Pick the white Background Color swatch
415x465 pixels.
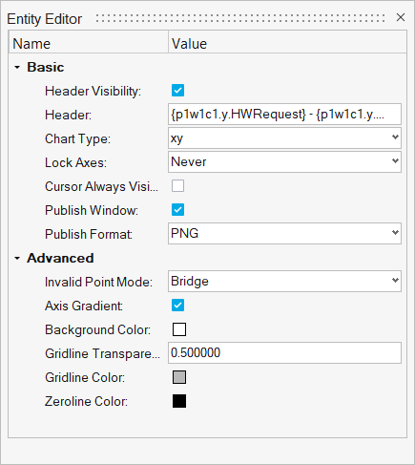(179, 329)
